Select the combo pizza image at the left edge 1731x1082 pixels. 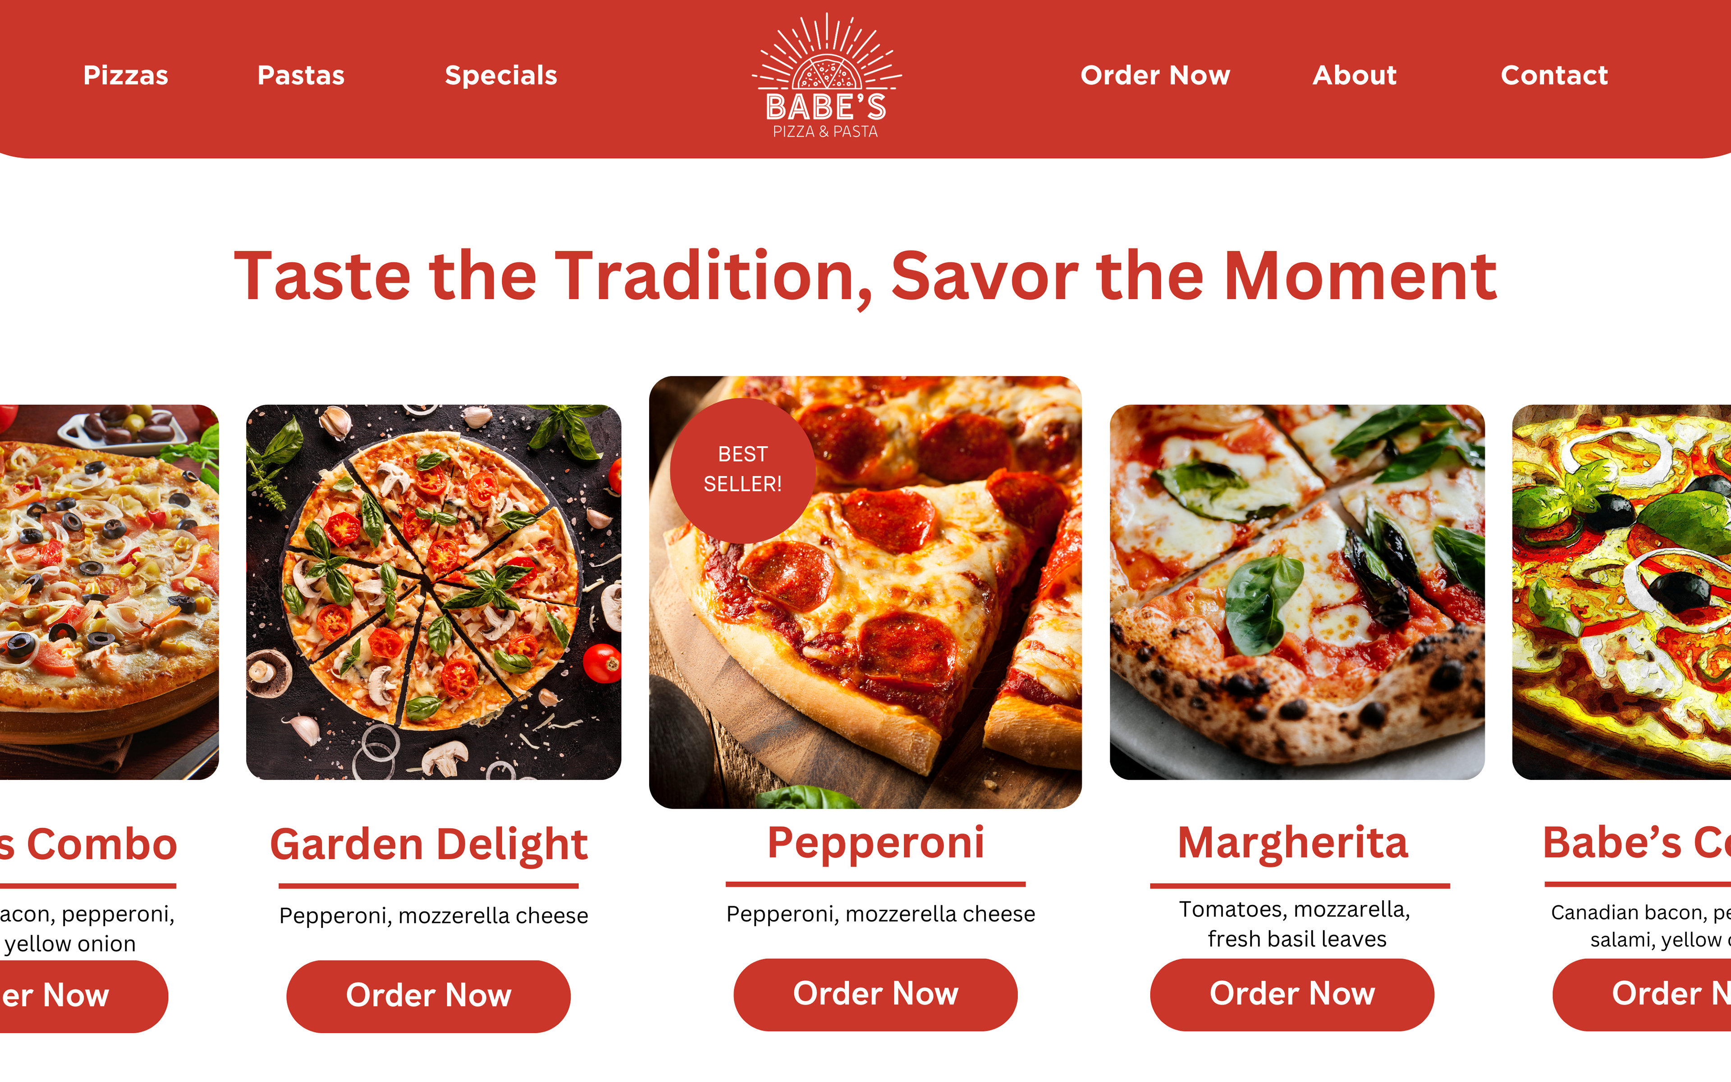[x=110, y=592]
